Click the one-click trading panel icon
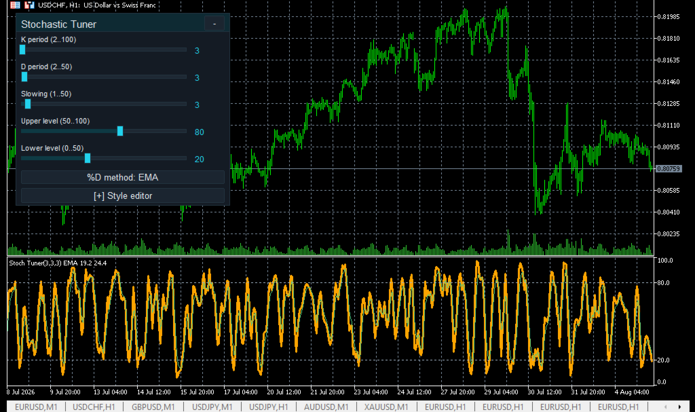 tap(29, 5)
